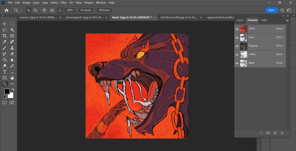Click the blue Share button
The height and width of the screenshot is (151, 296).
click(271, 10)
